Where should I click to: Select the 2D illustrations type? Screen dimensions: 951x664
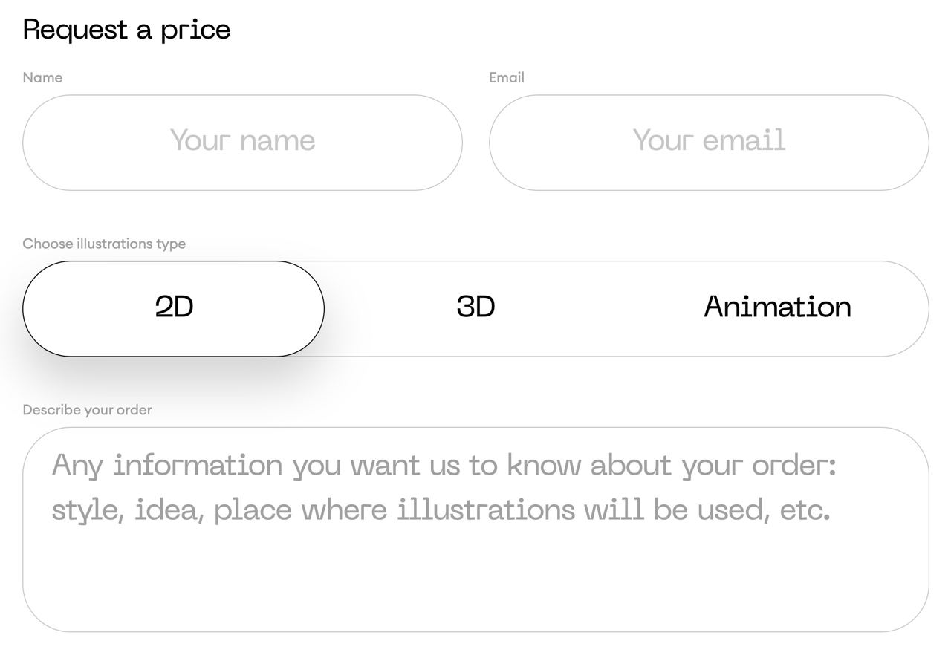click(x=173, y=308)
